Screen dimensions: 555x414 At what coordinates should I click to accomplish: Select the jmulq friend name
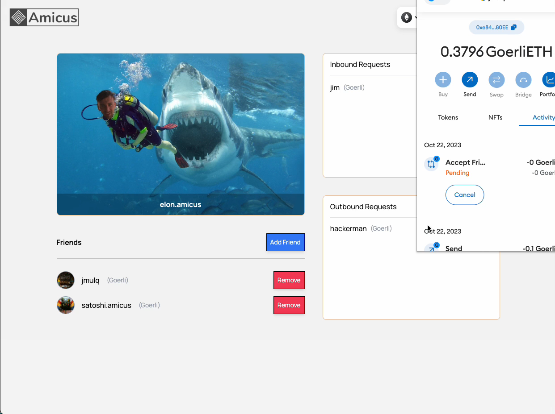[x=90, y=280]
